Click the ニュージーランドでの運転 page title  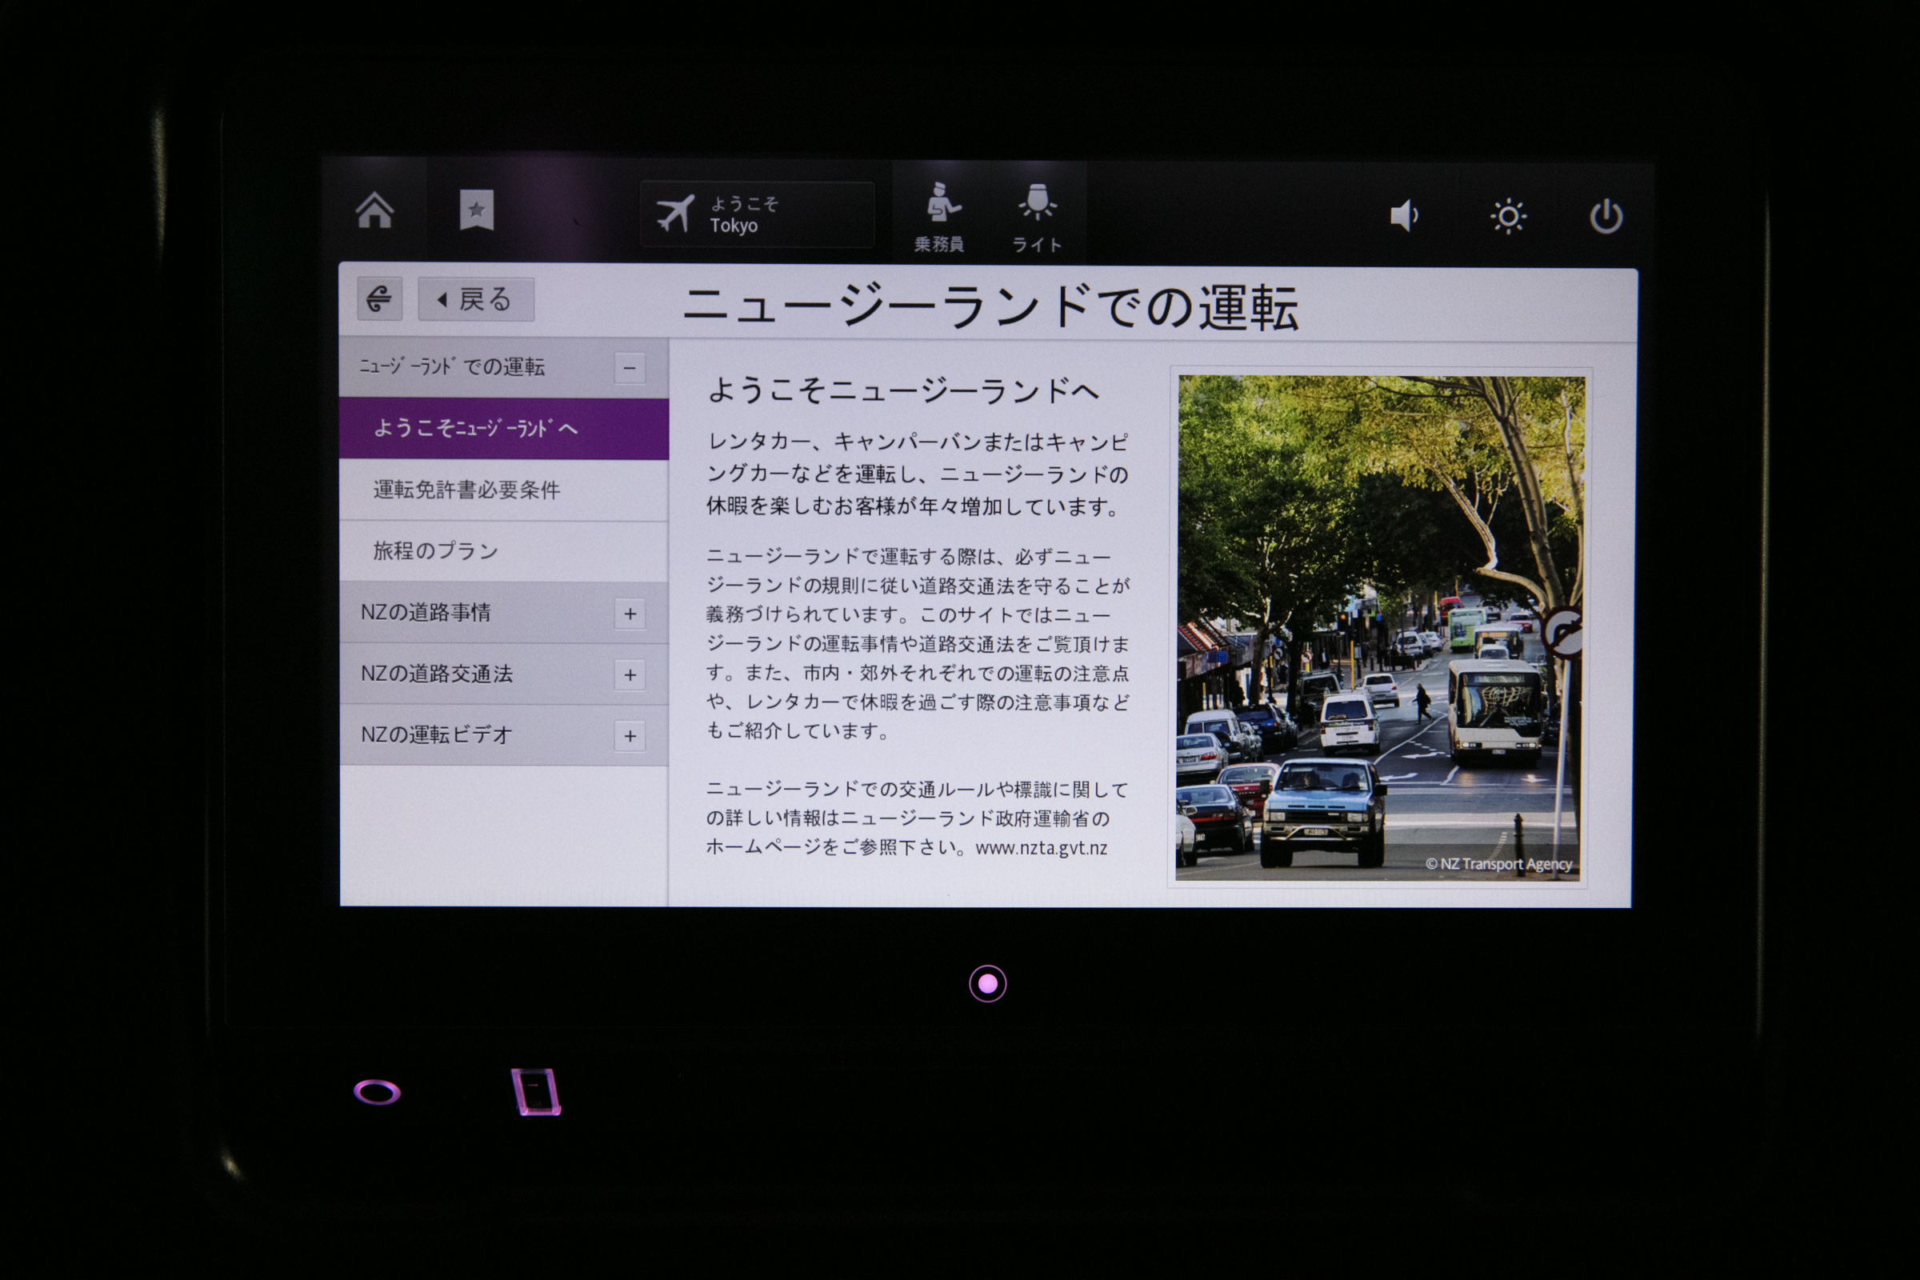tap(990, 308)
